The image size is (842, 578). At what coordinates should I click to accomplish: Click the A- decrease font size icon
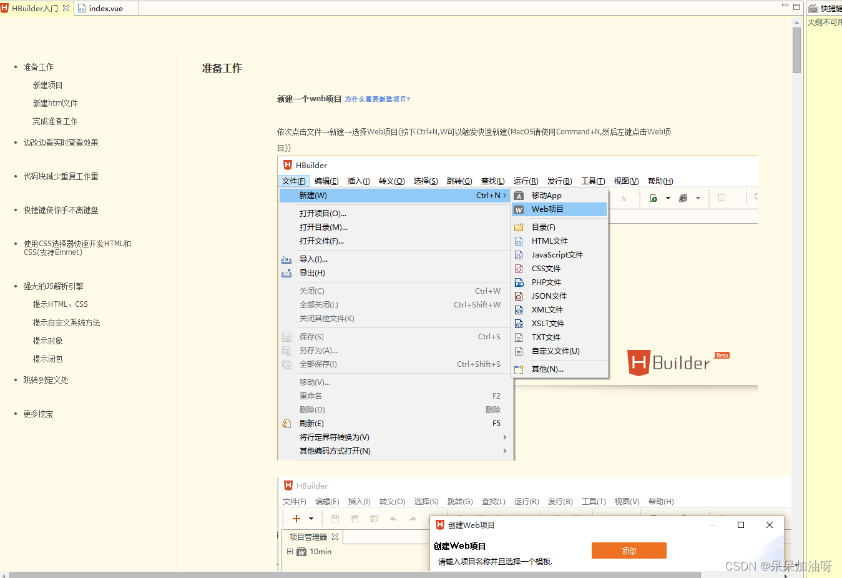coord(624,197)
